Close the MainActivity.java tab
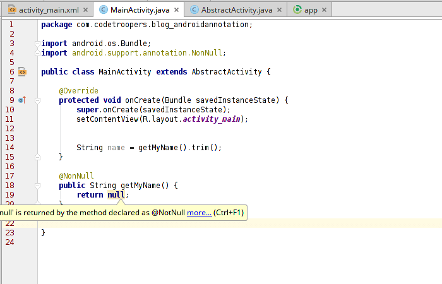 click(x=176, y=10)
